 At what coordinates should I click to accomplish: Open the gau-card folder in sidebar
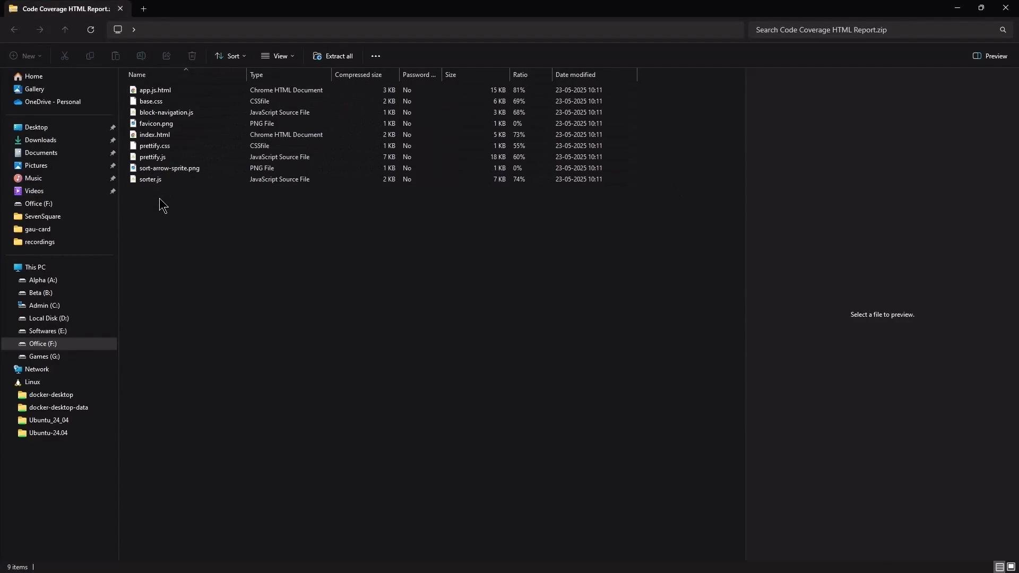tap(37, 229)
